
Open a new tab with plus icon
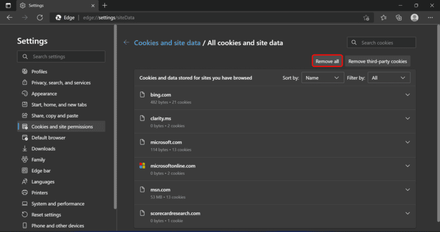104,5
